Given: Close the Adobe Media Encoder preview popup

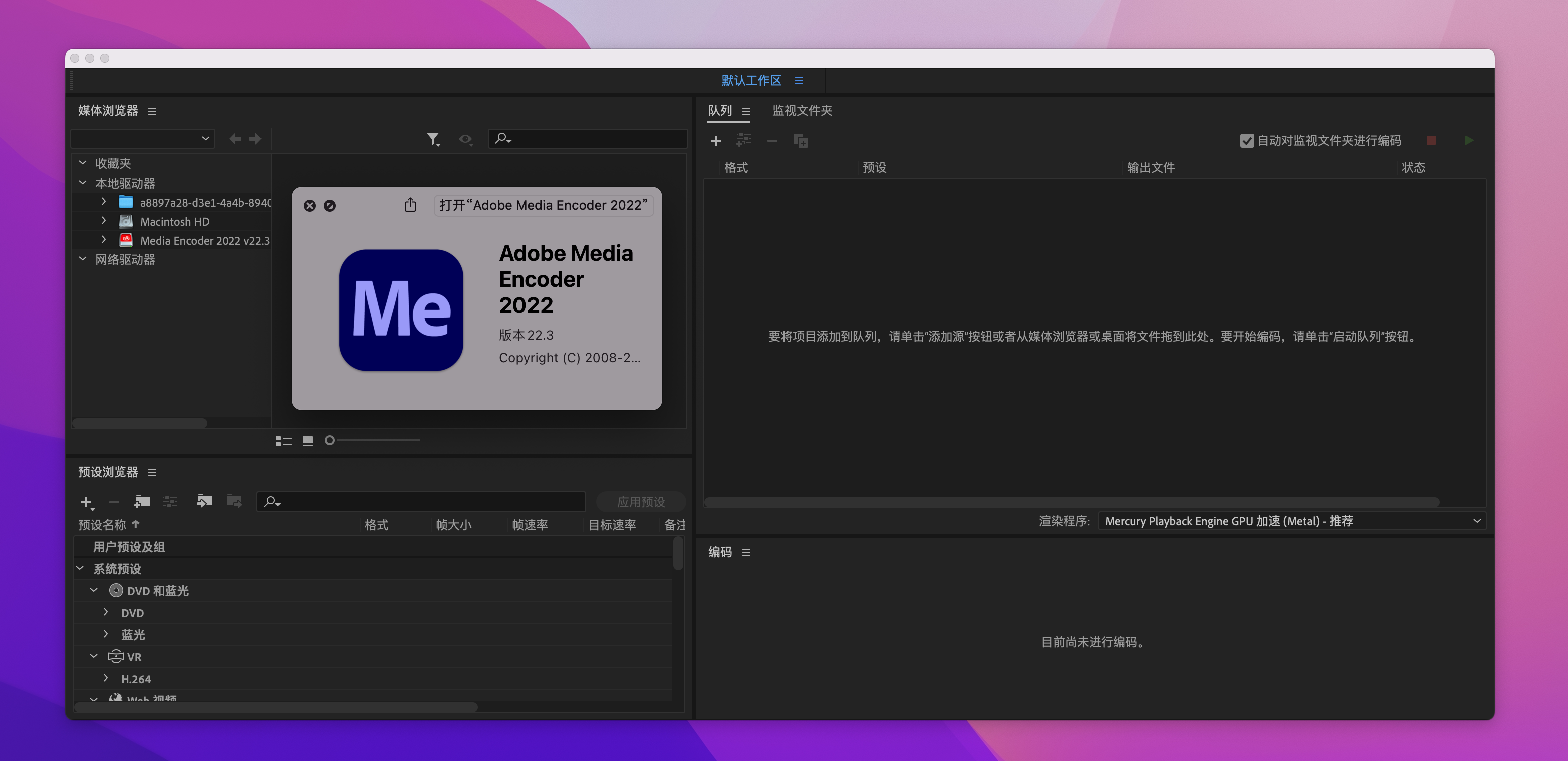Looking at the screenshot, I should pyautogui.click(x=309, y=206).
